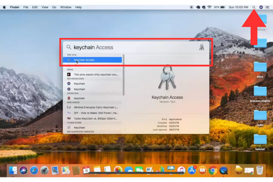
Task: Click the Sun 10:00 PM clock
Action: pos(238,7)
